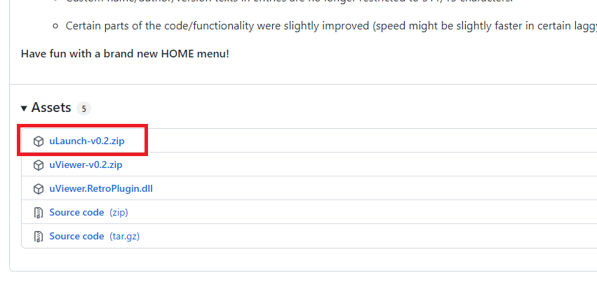Click the (zip) format label
Screen dimensions: 597x294
coord(119,212)
